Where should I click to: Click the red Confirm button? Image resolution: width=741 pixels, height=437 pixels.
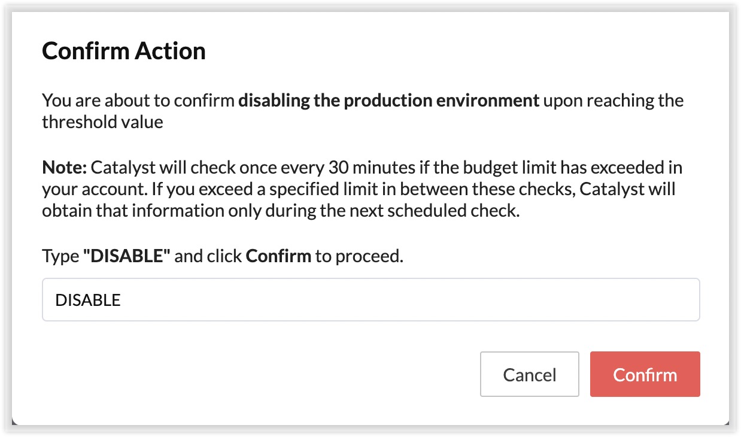[x=645, y=375]
